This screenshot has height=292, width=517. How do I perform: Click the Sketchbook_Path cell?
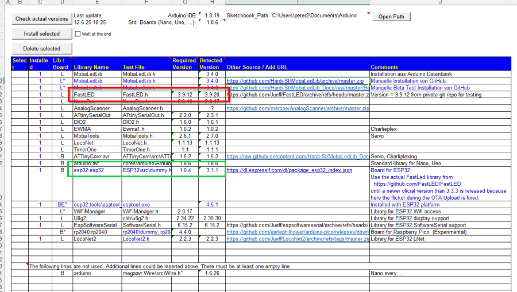[293, 15]
